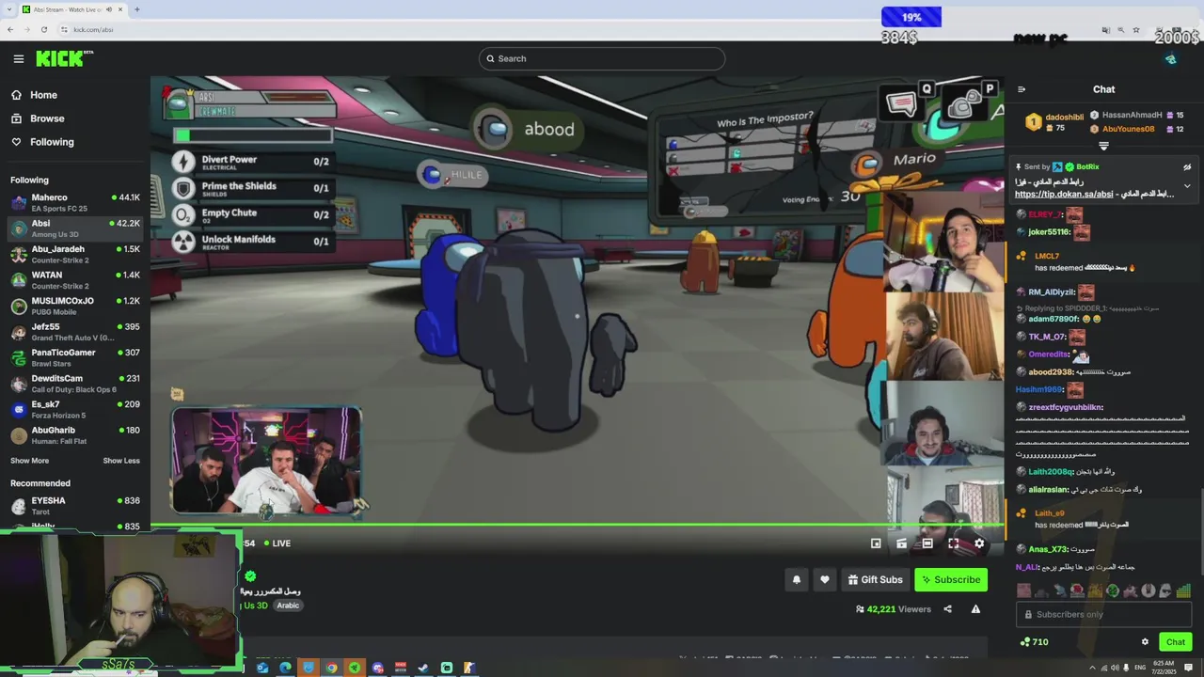1204x677 pixels.
Task: Toggle theater mode in player
Action: coord(927,543)
